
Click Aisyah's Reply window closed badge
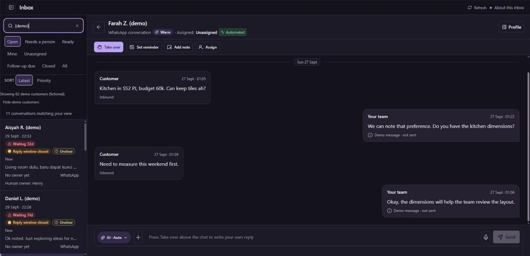tap(28, 151)
